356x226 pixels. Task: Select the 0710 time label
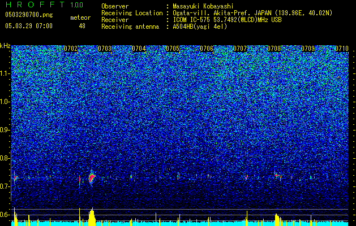coord(342,49)
